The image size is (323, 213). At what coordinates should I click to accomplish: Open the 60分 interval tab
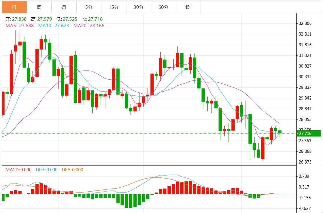[x=163, y=7]
